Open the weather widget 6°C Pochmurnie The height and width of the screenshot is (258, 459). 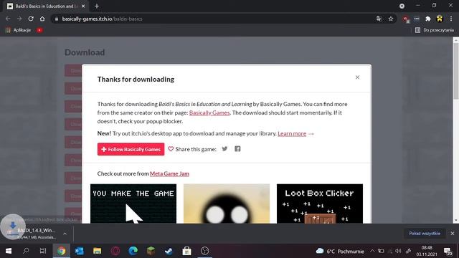click(340, 252)
